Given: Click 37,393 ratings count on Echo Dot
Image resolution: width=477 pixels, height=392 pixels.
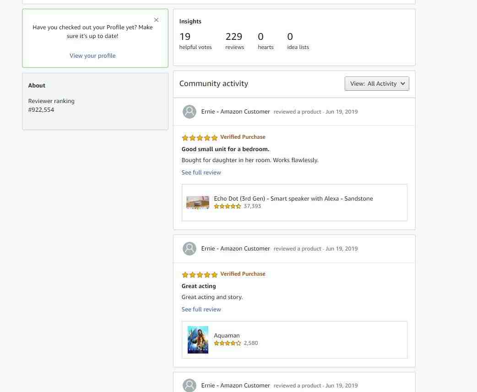Looking at the screenshot, I should [252, 206].
